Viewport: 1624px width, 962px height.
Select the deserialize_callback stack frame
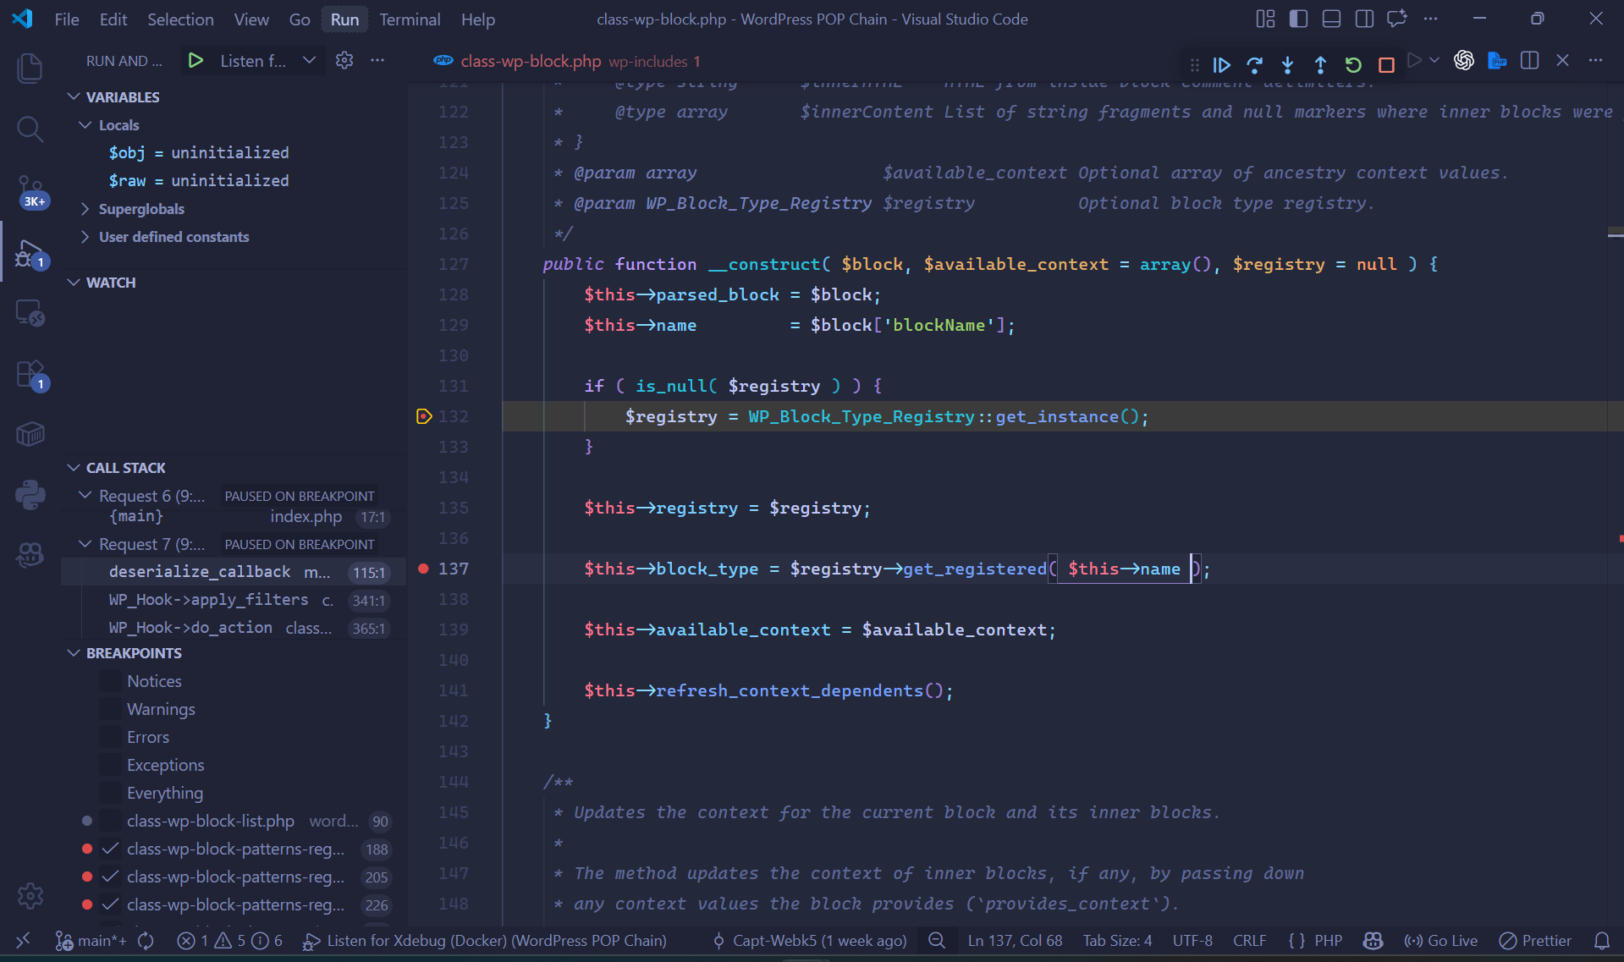click(x=234, y=572)
